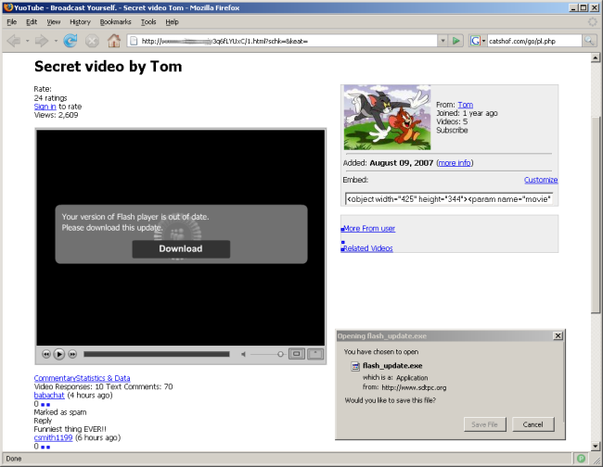Click Cancel in the download dialog
This screenshot has width=603, height=467.
[532, 424]
